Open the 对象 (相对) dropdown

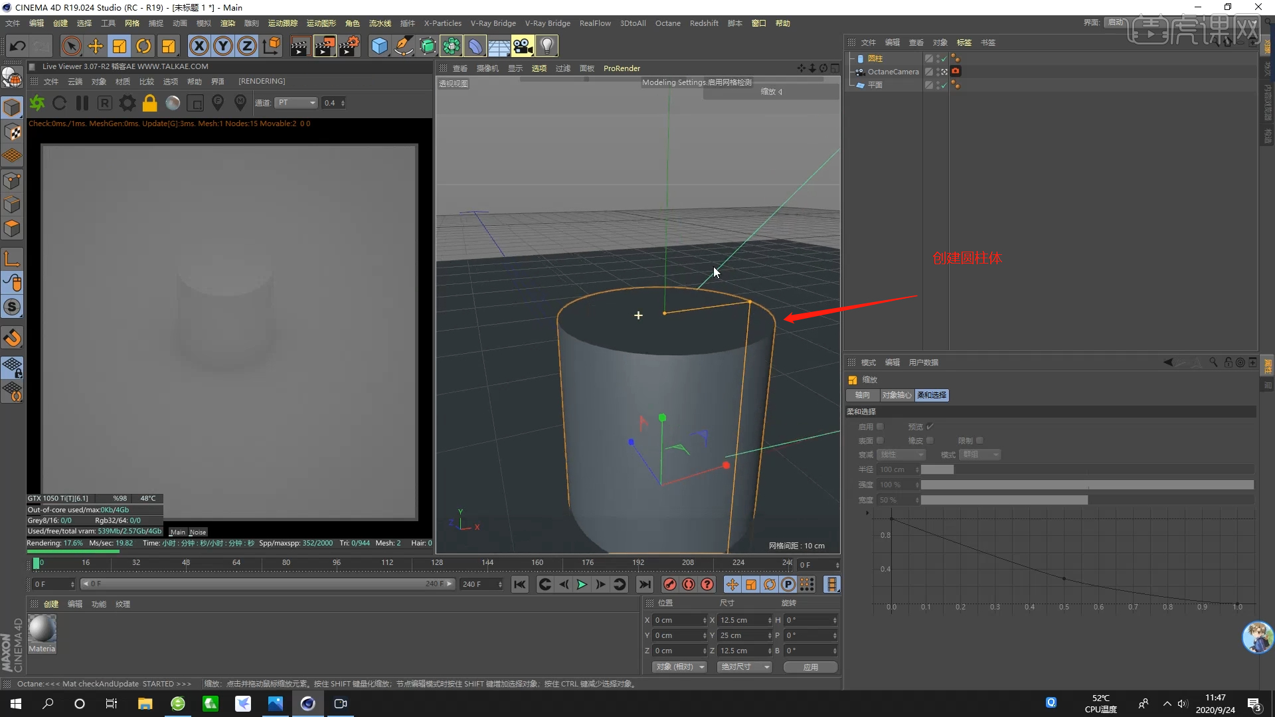(x=679, y=667)
